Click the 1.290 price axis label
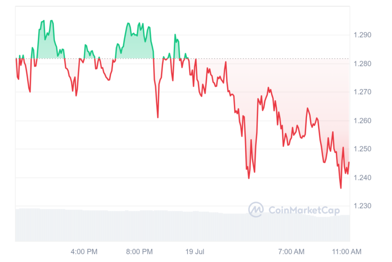The image size is (392, 262). point(362,35)
